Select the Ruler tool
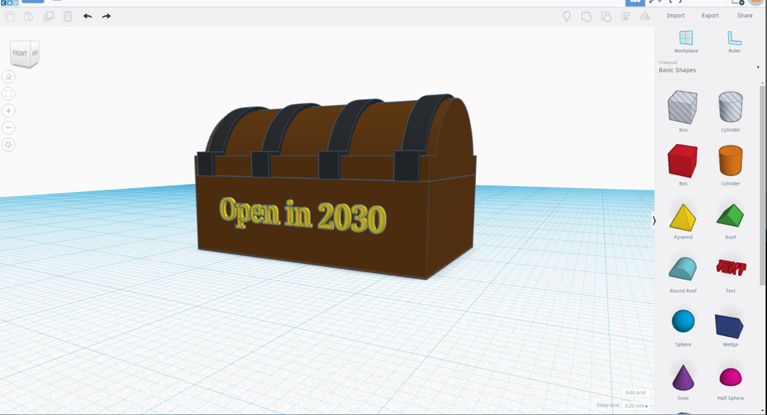The image size is (767, 415). coord(734,42)
